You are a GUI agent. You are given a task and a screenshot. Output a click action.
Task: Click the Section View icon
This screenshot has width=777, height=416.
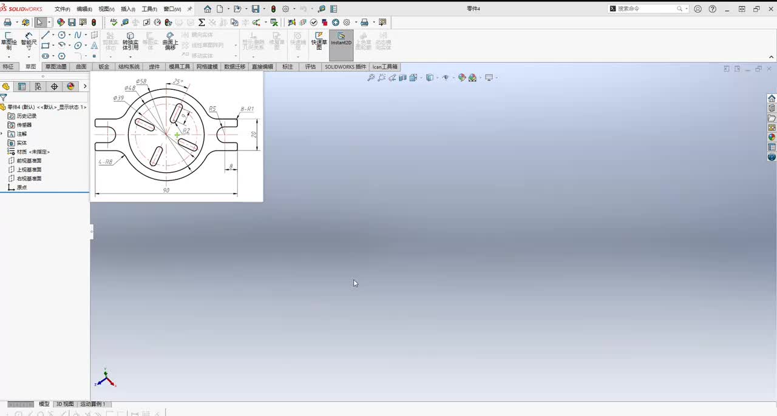(x=403, y=78)
